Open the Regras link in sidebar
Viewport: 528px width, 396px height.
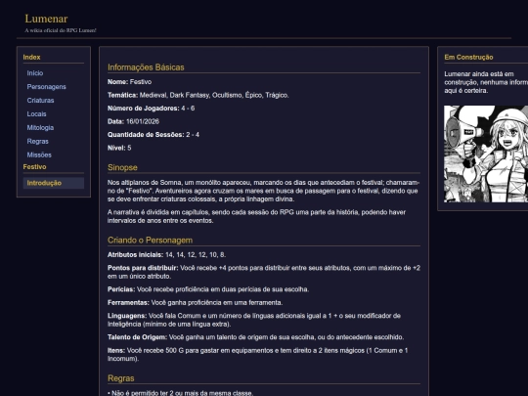(38, 142)
